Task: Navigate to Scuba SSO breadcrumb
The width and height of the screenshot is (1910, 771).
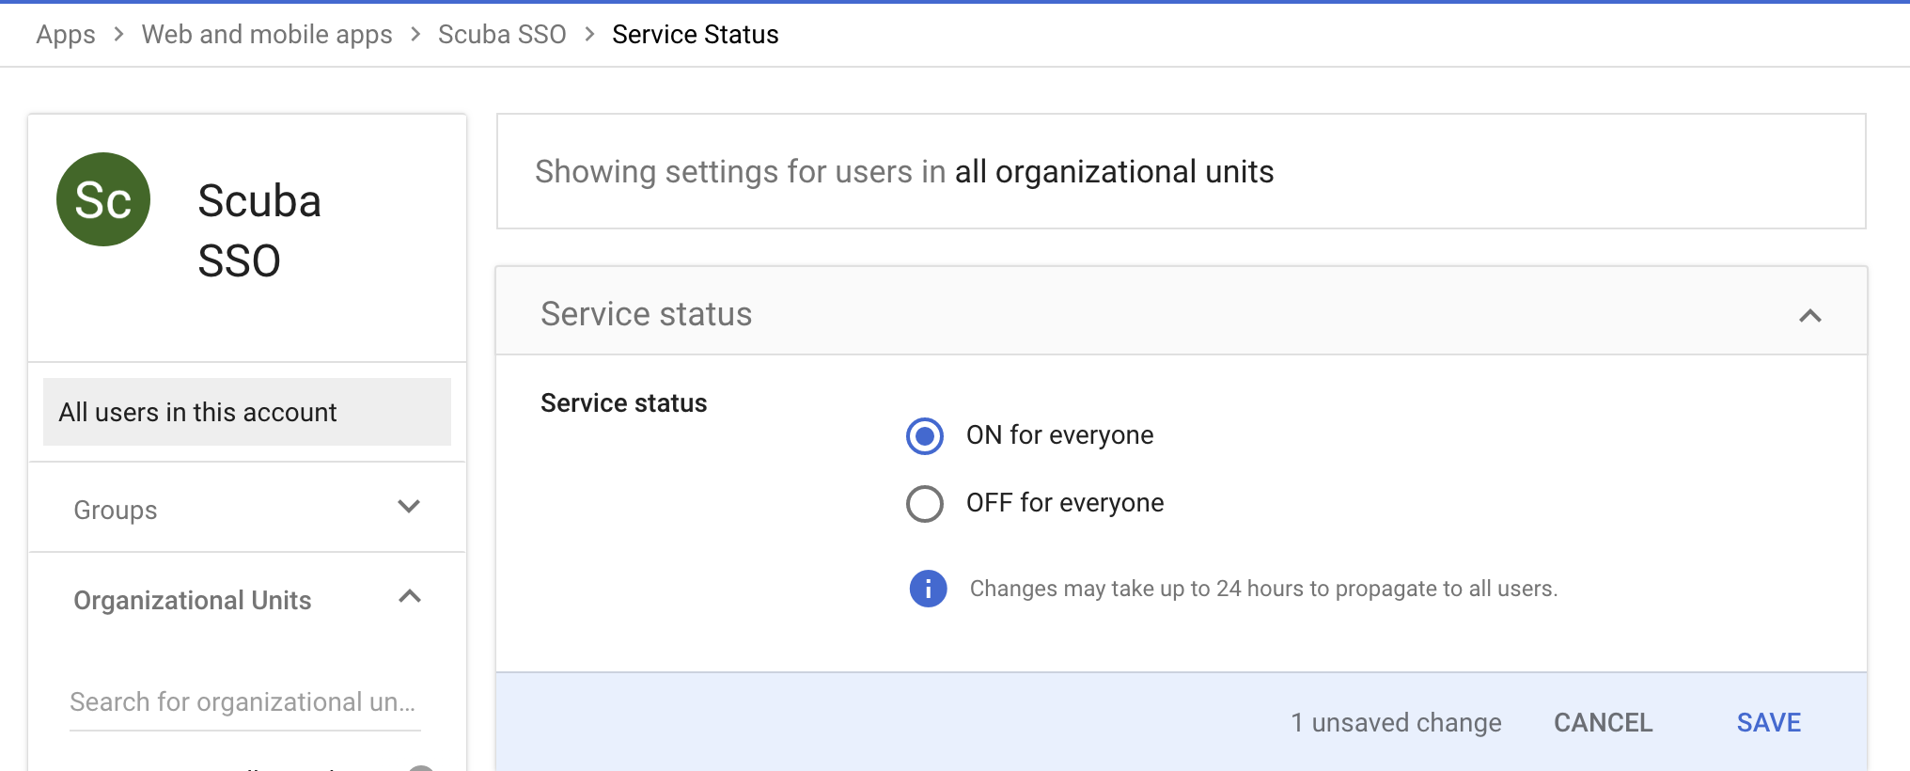Action: click(x=502, y=35)
